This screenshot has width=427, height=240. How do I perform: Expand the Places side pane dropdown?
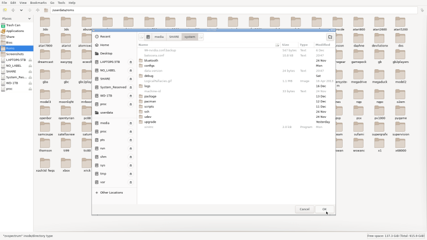[29, 19]
